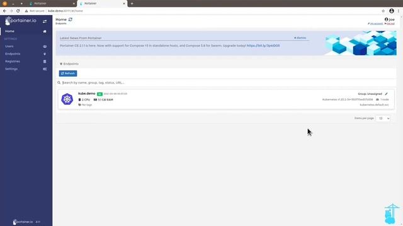
Task: Click the search magnifier icon
Action: pyautogui.click(x=59, y=83)
